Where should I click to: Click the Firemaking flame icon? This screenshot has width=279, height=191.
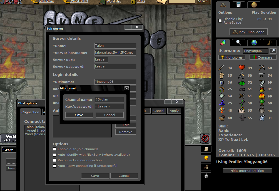[x=262, y=96]
